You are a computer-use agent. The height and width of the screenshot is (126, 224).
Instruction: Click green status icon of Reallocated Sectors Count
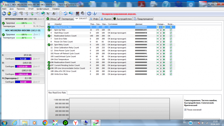coord(49,36)
